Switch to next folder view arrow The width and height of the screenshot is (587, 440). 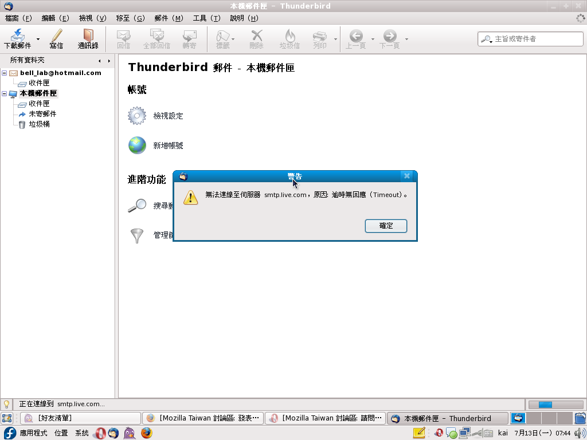click(x=109, y=61)
